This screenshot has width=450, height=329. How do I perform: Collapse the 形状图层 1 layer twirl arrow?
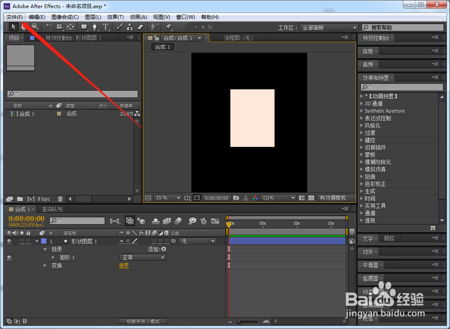[37, 241]
